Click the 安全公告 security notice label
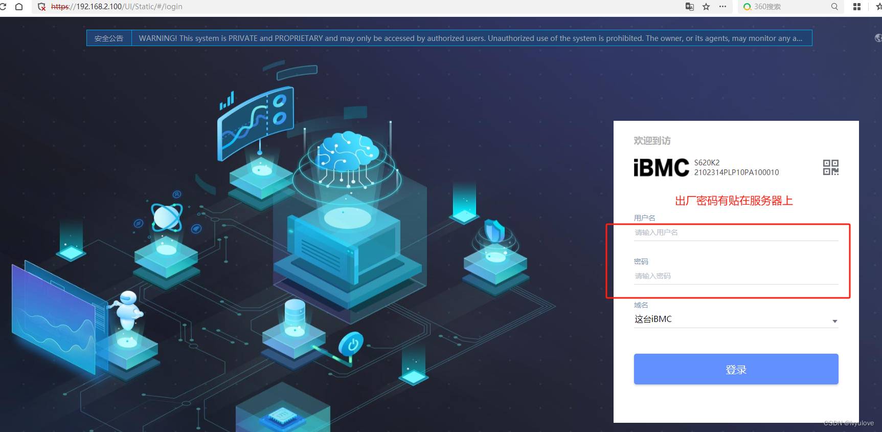The width and height of the screenshot is (882, 432). [x=109, y=38]
